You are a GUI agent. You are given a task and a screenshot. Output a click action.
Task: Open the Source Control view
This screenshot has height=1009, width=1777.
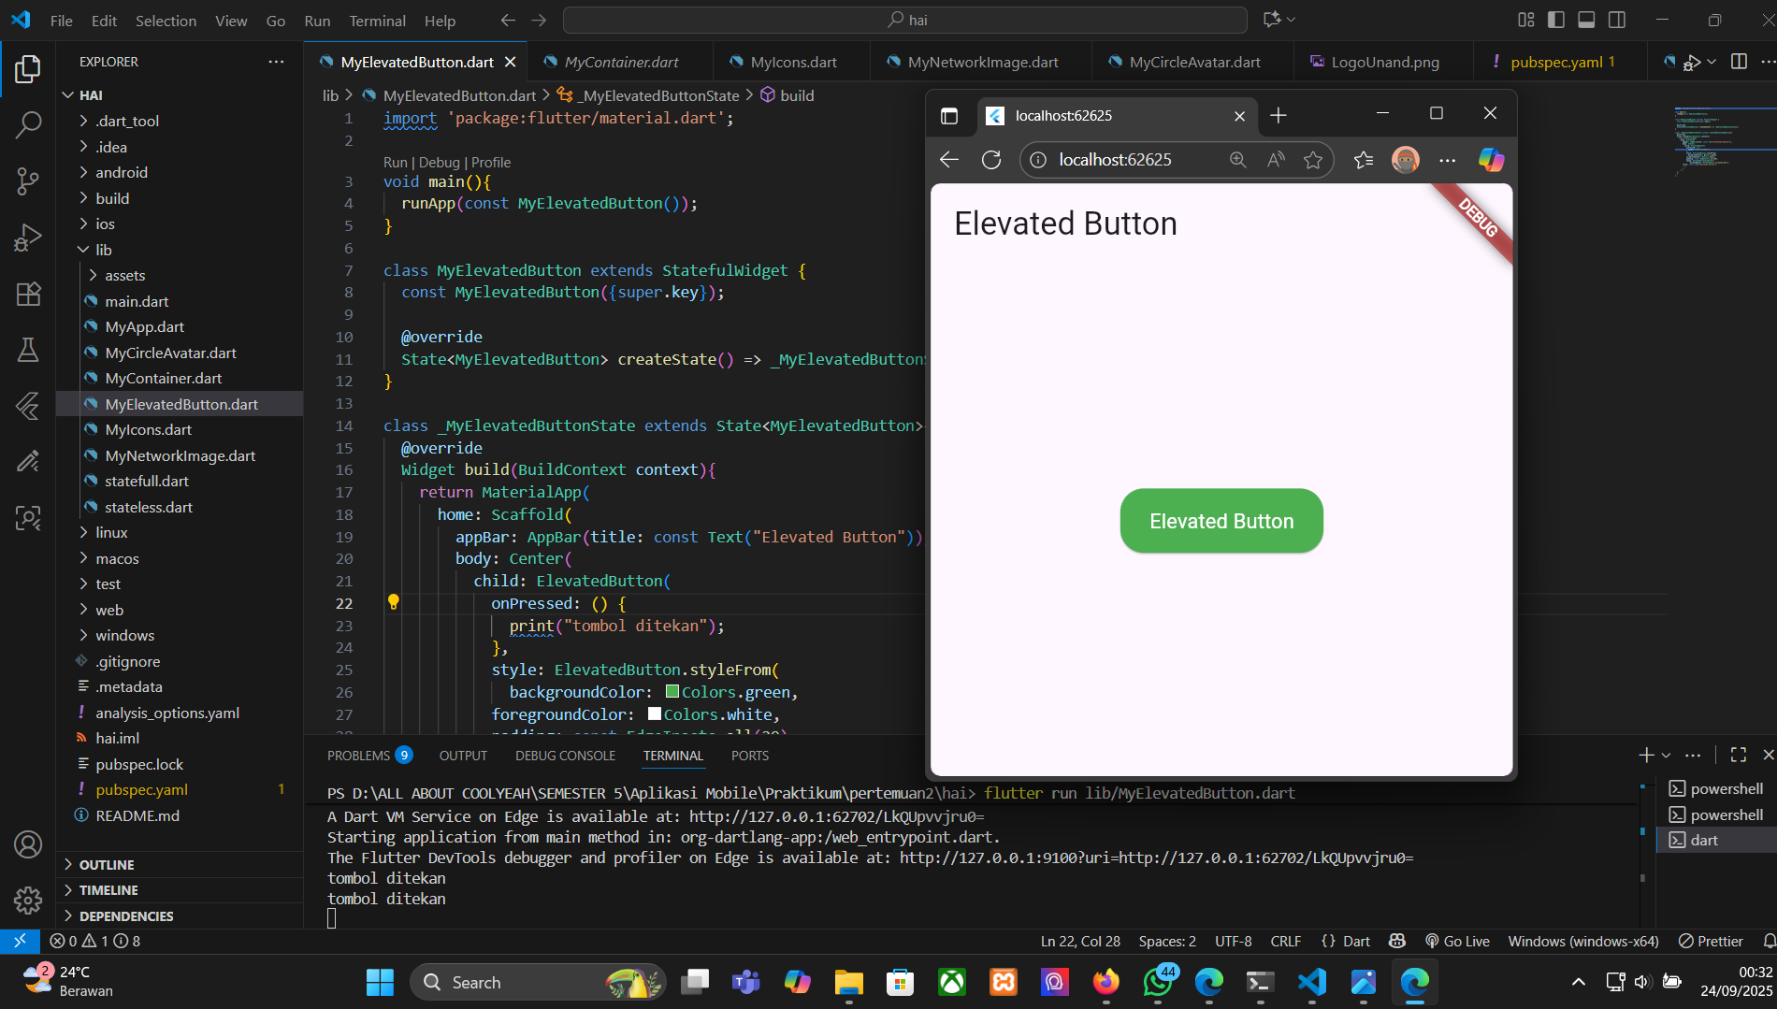coord(28,180)
